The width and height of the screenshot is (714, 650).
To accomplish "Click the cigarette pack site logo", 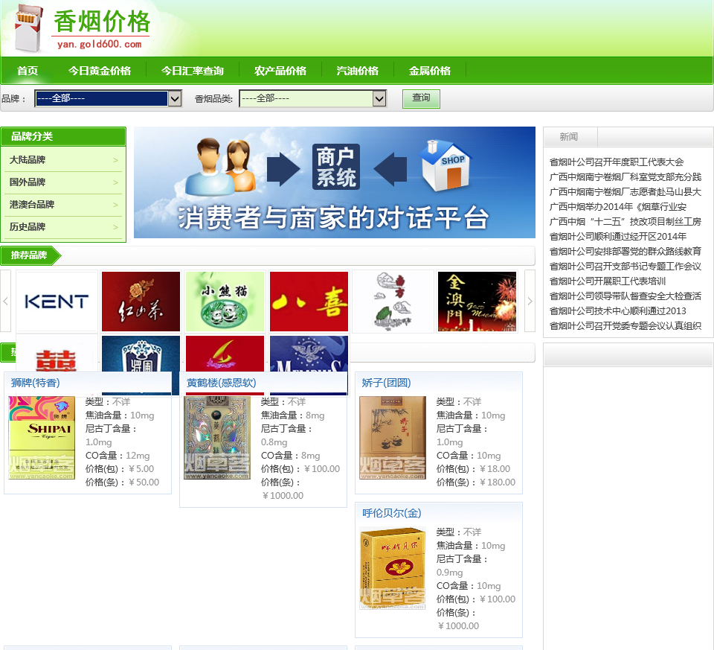I will (29, 28).
